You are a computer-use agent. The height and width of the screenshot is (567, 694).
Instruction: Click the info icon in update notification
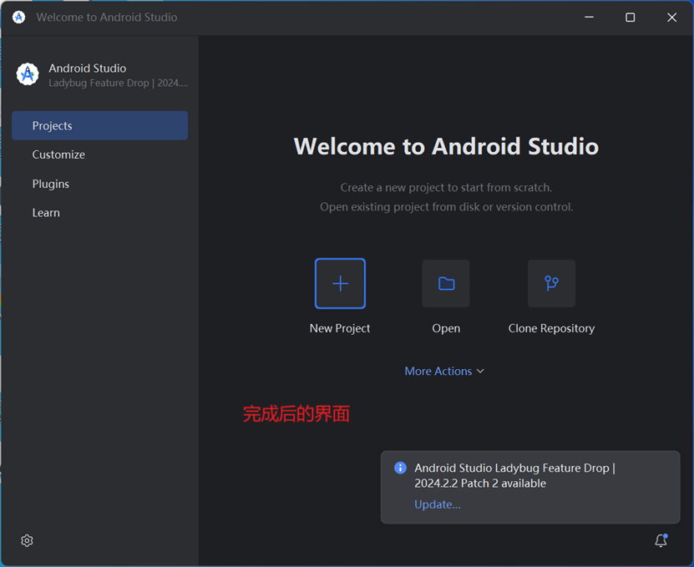[x=400, y=468]
